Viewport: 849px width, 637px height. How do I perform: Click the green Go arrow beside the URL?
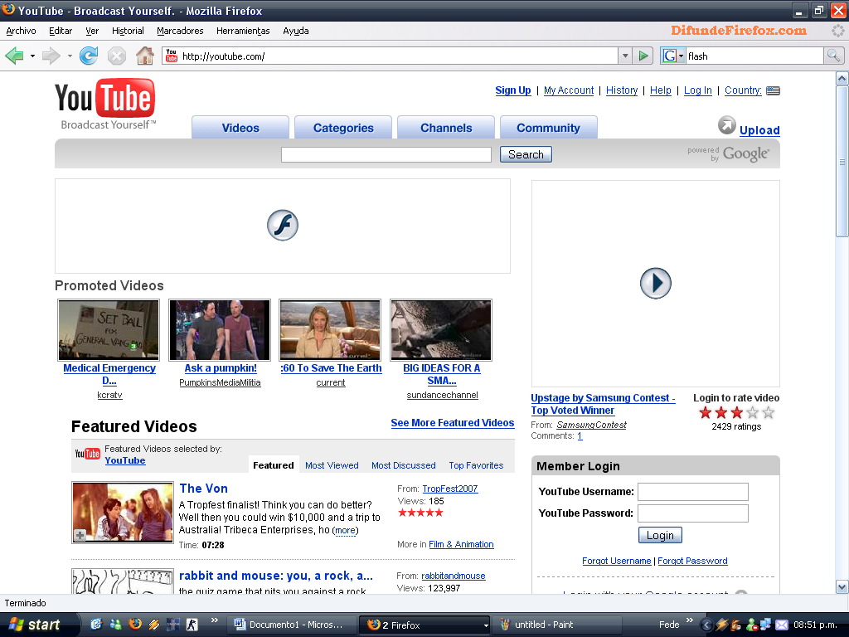[x=643, y=56]
